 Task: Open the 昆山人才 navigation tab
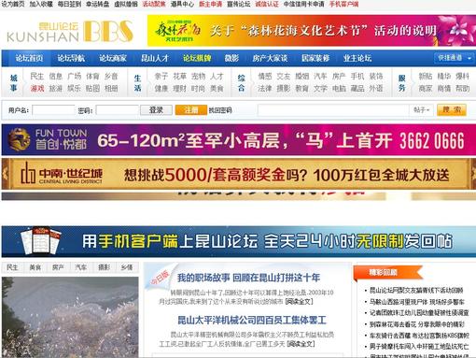coord(155,58)
